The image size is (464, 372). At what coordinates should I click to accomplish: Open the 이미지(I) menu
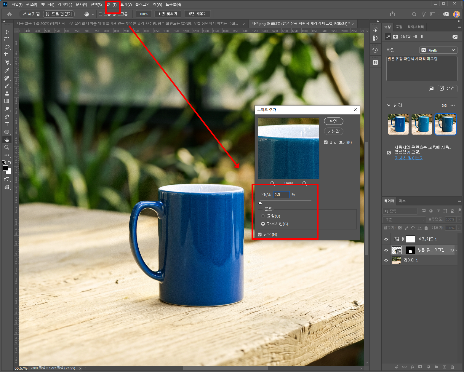(47, 4)
